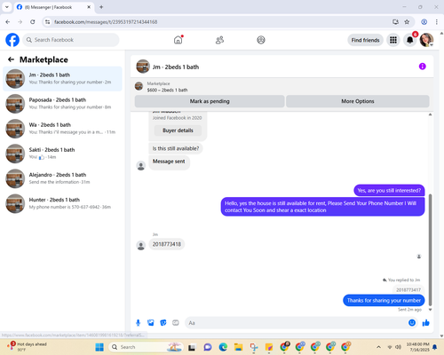Click More Options button
This screenshot has width=444, height=355.
(358, 101)
